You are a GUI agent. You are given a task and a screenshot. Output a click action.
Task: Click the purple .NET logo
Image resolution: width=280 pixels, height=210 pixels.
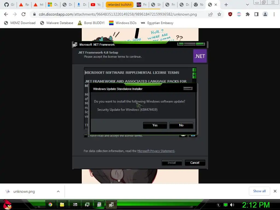(200, 56)
